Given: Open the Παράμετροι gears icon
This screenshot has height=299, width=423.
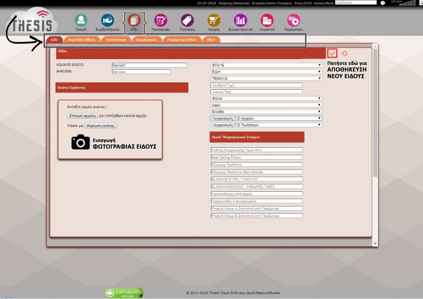Looking at the screenshot, I should [x=293, y=21].
